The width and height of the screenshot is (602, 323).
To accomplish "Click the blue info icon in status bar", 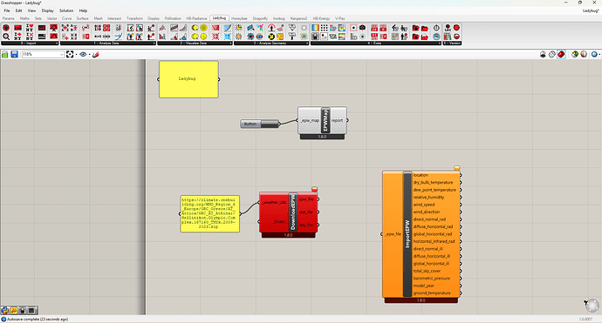I will click(3, 320).
